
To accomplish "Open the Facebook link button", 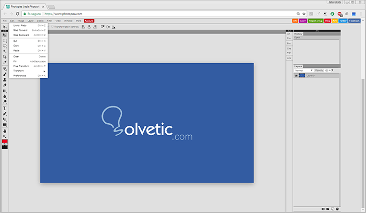I will pyautogui.click(x=354, y=21).
